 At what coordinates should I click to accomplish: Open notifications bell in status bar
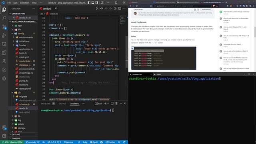[124, 142]
